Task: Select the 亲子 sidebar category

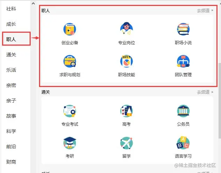Action: click(x=11, y=101)
